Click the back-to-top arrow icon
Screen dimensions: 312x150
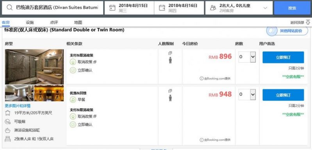click(x=308, y=22)
